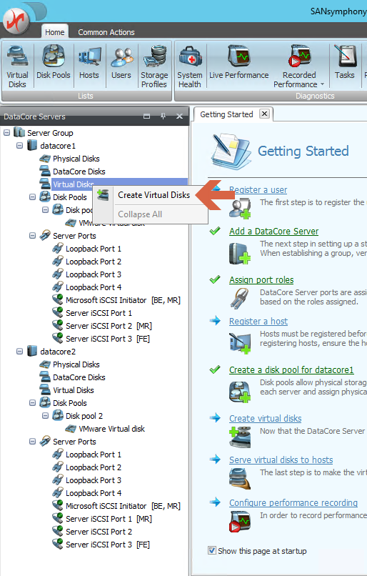This screenshot has height=576, width=367.
Task: Follow the Create virtual disks link
Action: [266, 418]
